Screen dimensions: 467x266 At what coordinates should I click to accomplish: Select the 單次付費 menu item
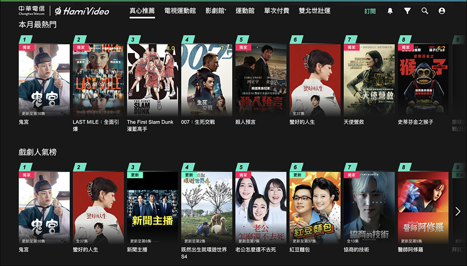coord(276,11)
